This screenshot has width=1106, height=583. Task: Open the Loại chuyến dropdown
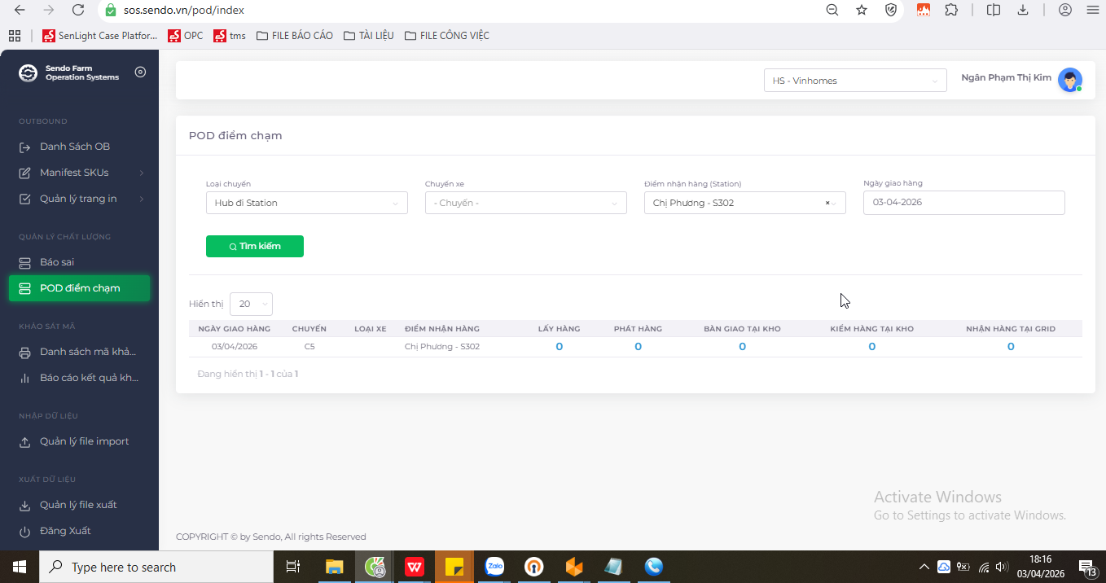tap(306, 203)
